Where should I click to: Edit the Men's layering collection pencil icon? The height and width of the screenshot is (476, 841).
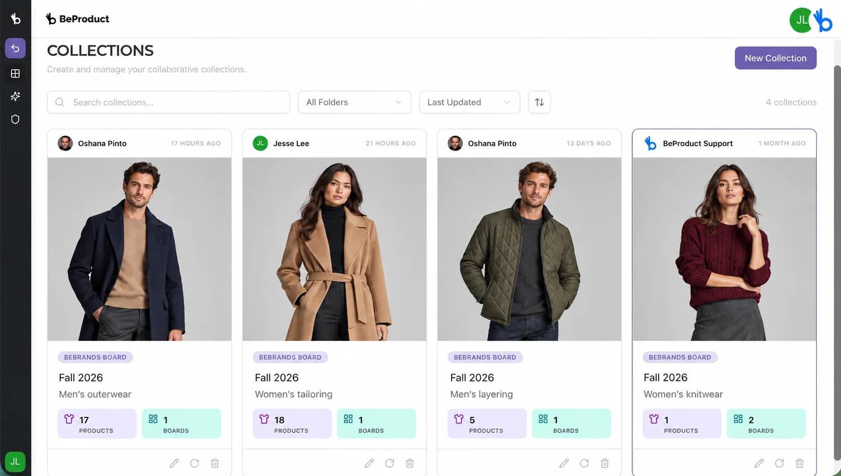pyautogui.click(x=564, y=463)
